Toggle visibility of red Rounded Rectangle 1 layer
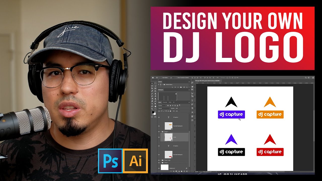Image resolution: width=322 pixels, height=181 pixels. click(x=159, y=155)
